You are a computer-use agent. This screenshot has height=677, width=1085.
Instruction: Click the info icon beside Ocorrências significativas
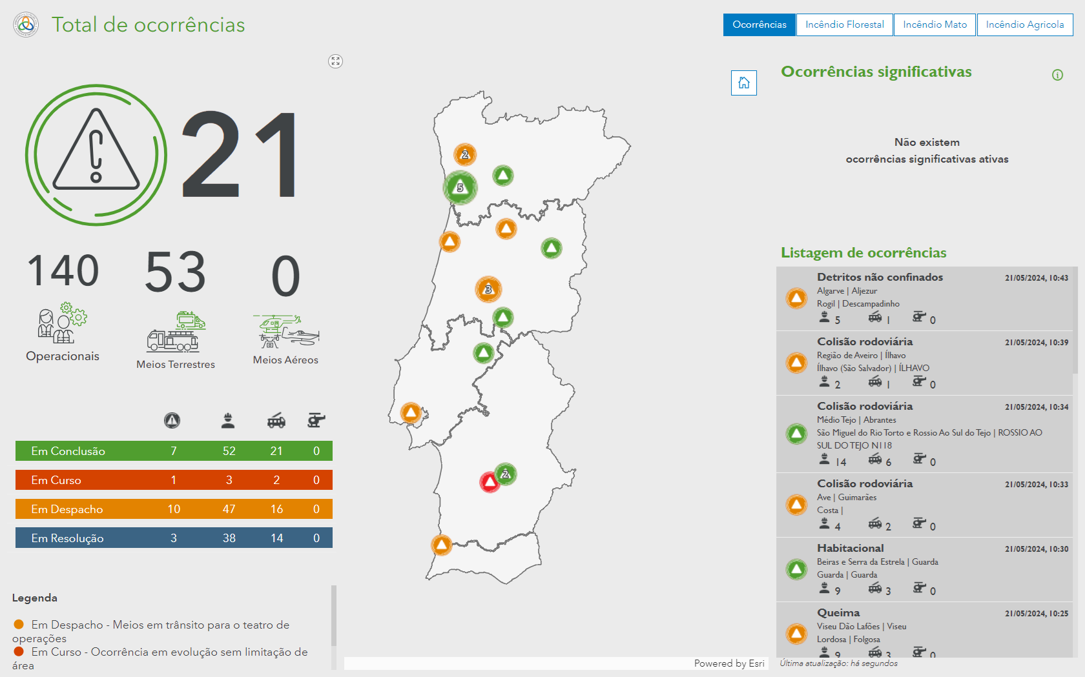click(1057, 75)
